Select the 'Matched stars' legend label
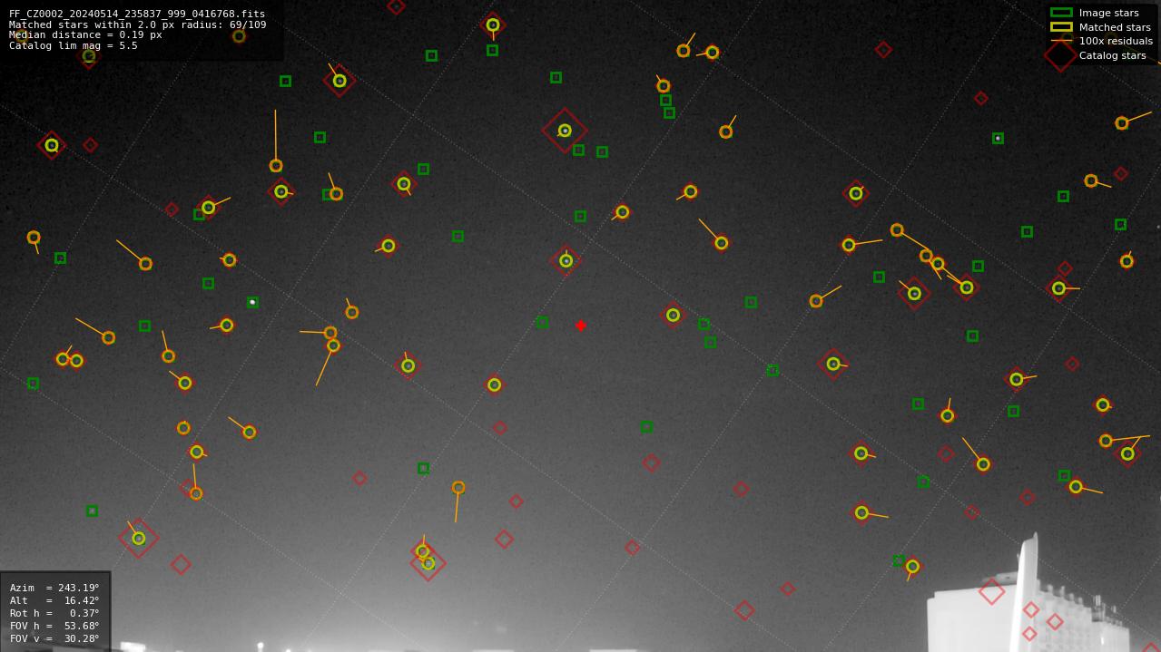1161x652 pixels. 1115,27
